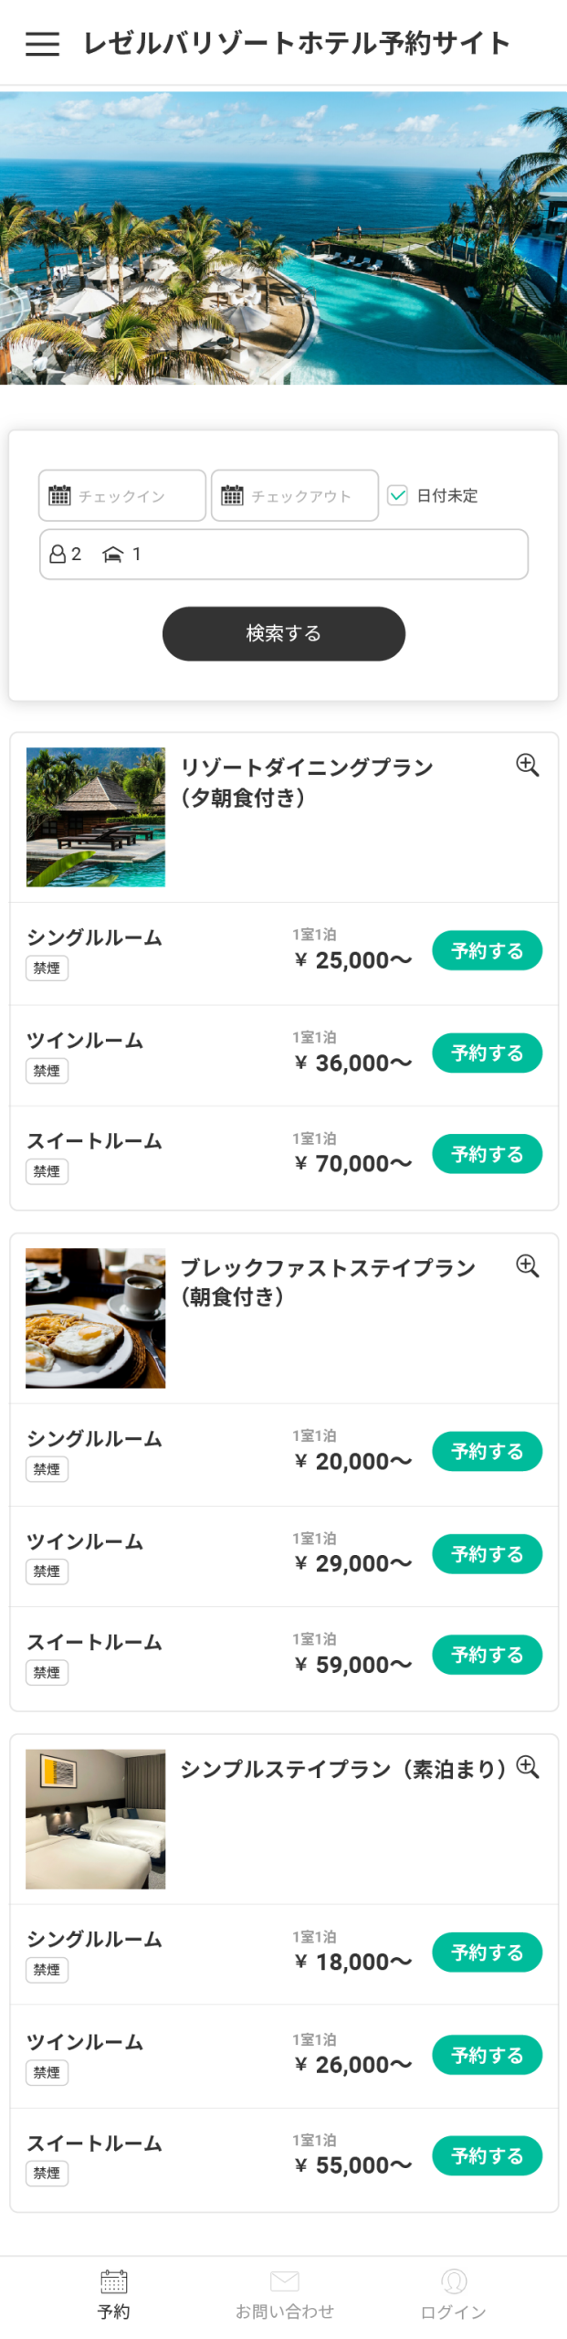
Task: Open the お問い合わせ envelope tab
Action: [284, 2293]
